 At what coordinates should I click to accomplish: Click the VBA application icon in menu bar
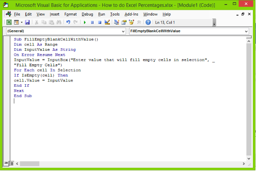(9, 14)
